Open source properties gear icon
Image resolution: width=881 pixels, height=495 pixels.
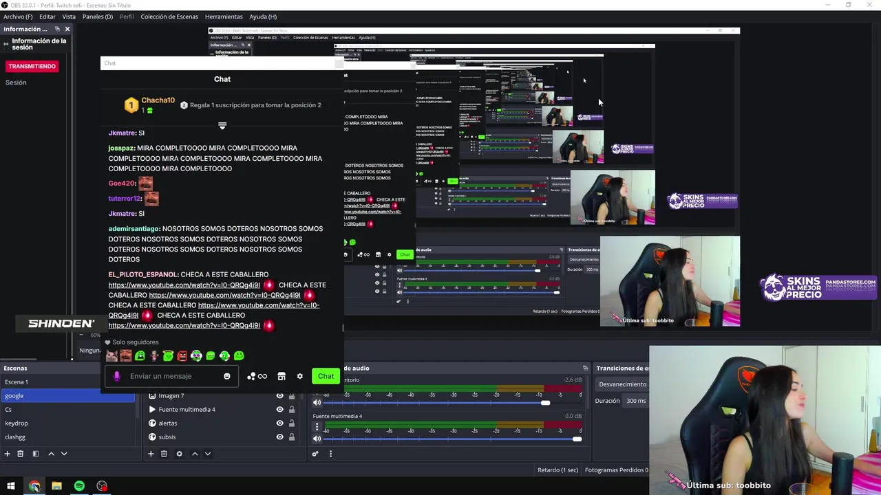coord(180,454)
